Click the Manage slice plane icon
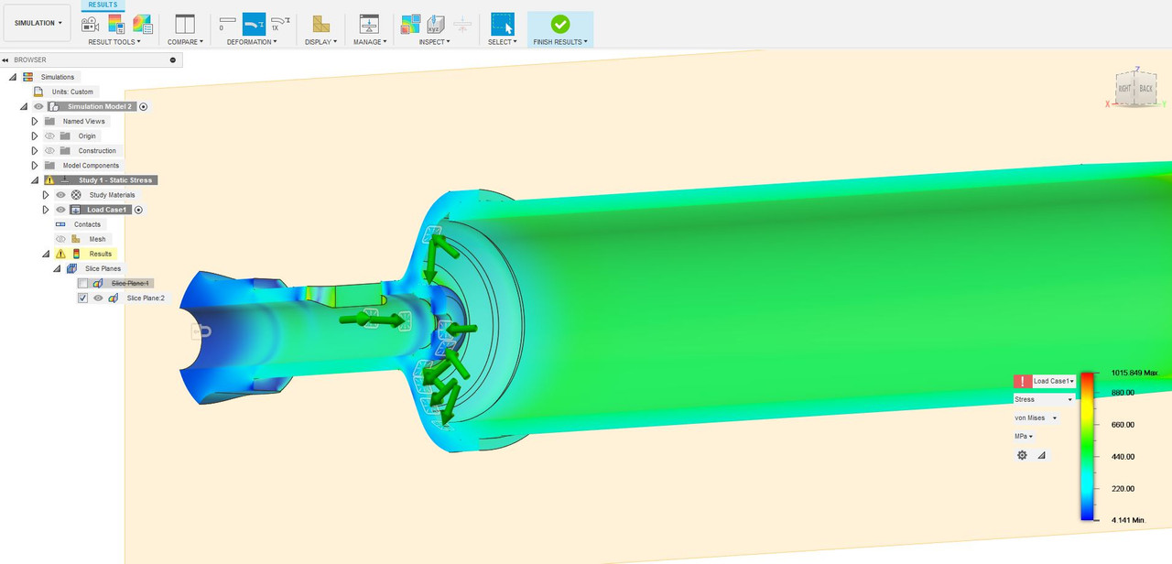The image size is (1172, 564). (369, 24)
